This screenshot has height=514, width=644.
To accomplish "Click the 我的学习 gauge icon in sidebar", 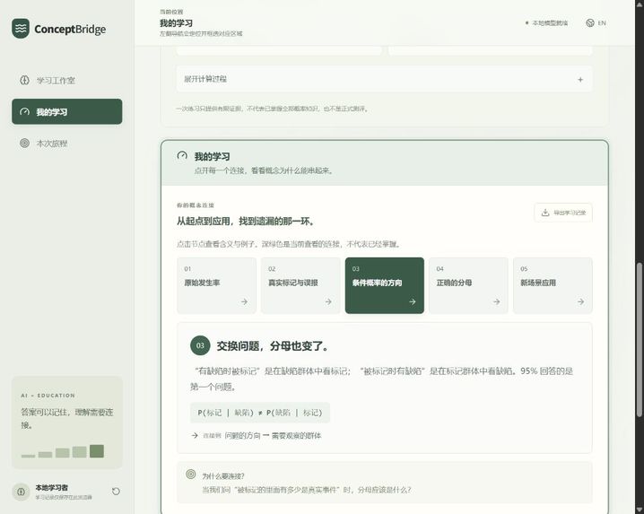I will tap(24, 112).
